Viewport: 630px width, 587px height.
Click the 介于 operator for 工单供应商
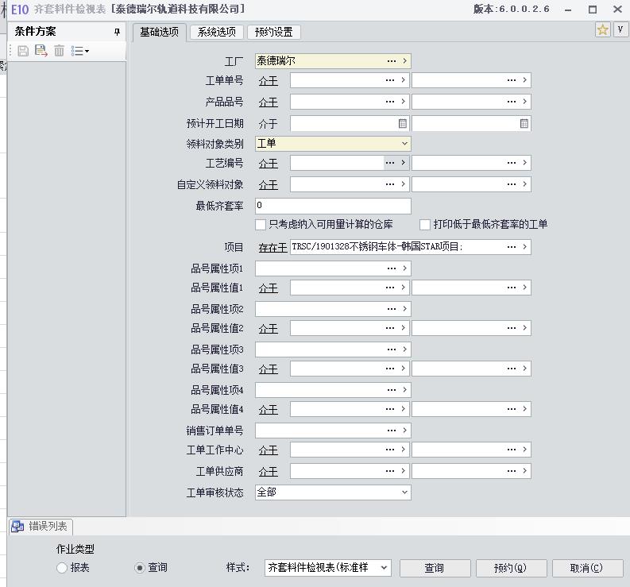[269, 472]
